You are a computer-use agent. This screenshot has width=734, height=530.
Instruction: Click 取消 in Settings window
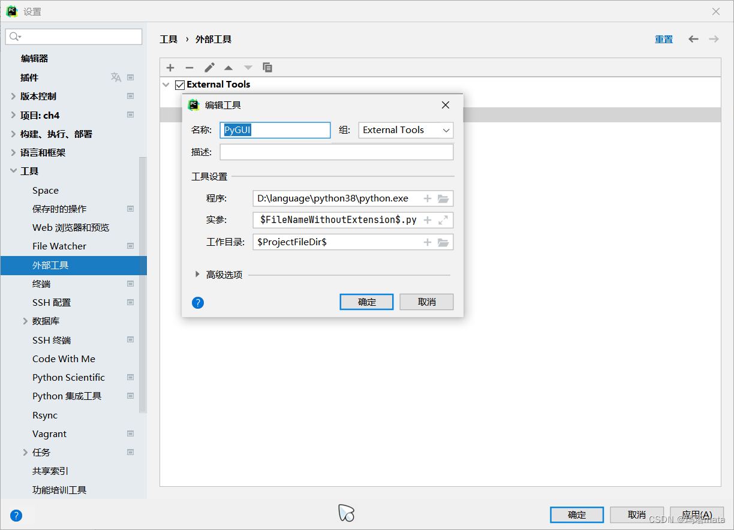637,514
